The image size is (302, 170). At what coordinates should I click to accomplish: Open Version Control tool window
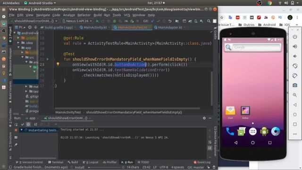29,162
